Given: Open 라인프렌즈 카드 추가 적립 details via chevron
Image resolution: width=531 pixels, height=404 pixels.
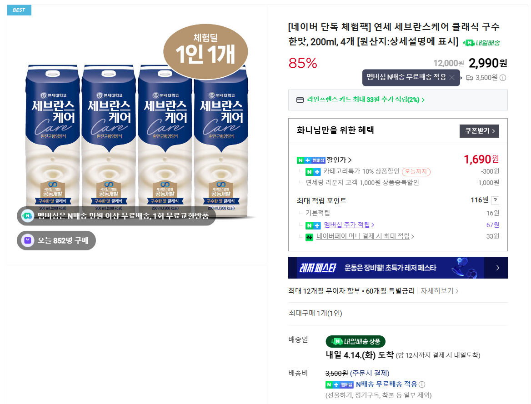Looking at the screenshot, I should [x=423, y=100].
